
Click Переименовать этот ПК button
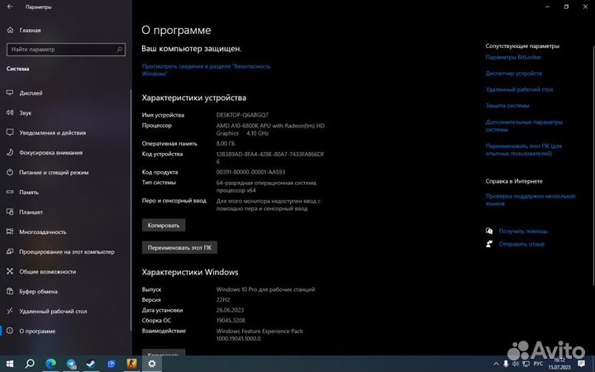pyautogui.click(x=179, y=247)
